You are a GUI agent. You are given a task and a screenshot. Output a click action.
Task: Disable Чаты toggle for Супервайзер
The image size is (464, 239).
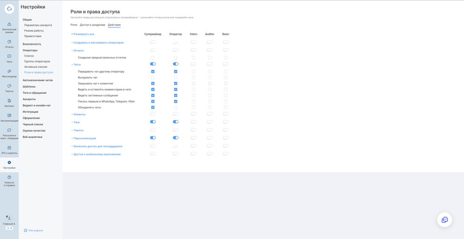click(153, 64)
